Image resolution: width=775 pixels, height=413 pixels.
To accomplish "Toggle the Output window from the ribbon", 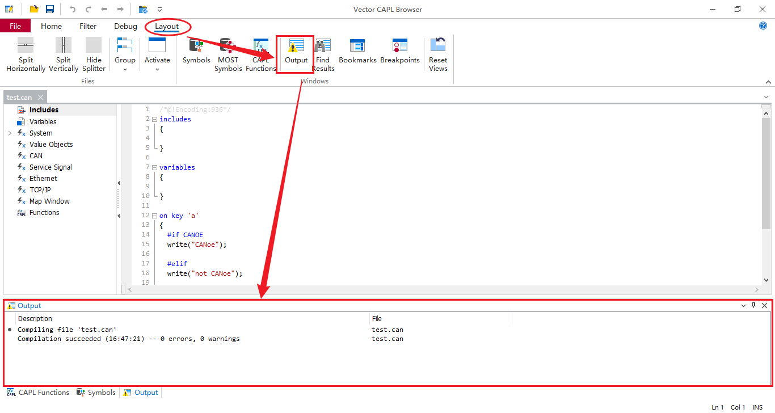I will click(x=296, y=52).
